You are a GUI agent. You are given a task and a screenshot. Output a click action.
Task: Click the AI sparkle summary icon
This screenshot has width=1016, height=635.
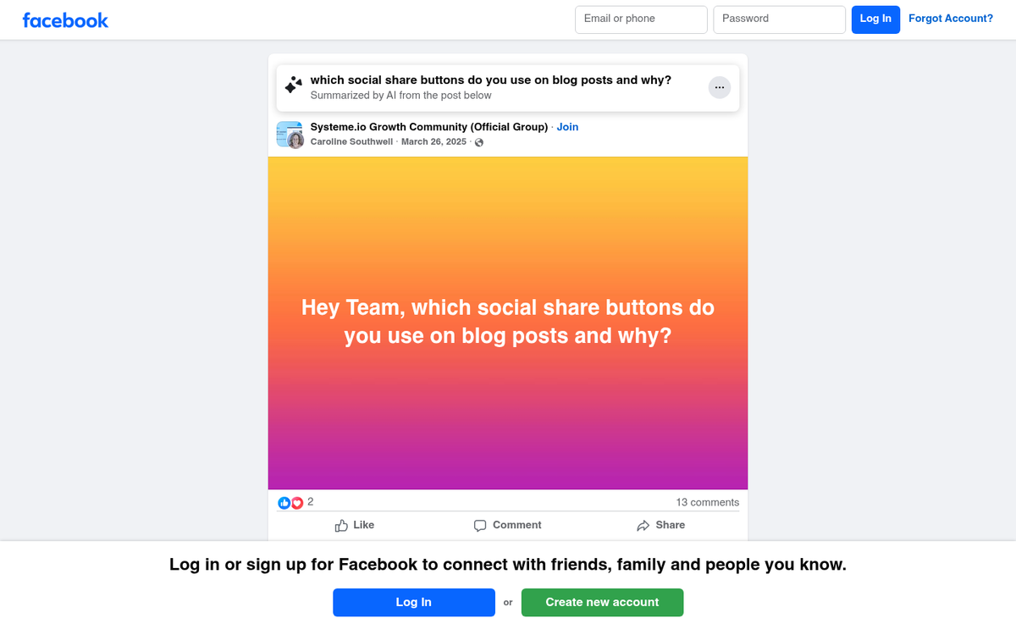pos(292,85)
